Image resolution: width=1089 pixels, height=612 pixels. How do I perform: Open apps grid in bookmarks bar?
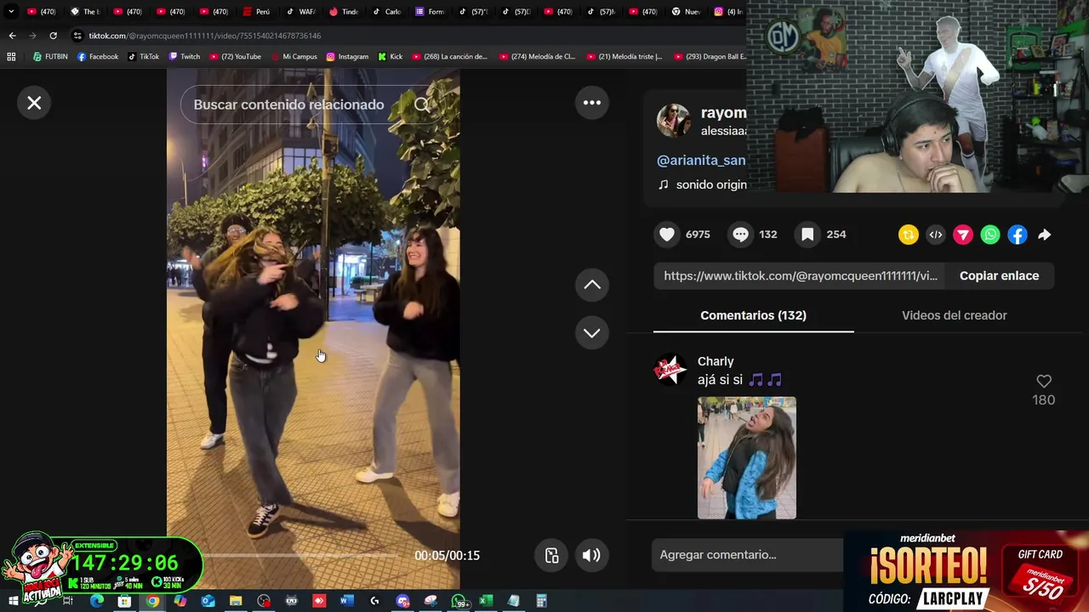[11, 57]
